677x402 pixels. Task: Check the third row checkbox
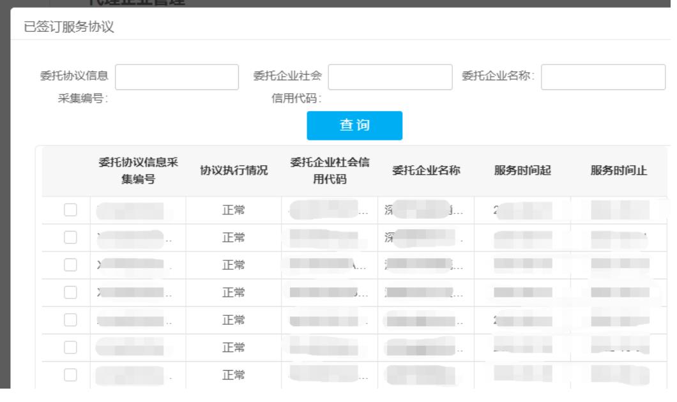pos(70,265)
